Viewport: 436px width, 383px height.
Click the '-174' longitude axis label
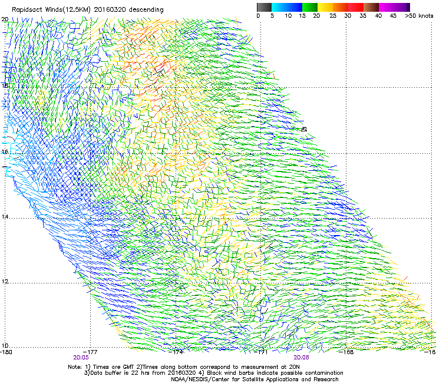176,352
